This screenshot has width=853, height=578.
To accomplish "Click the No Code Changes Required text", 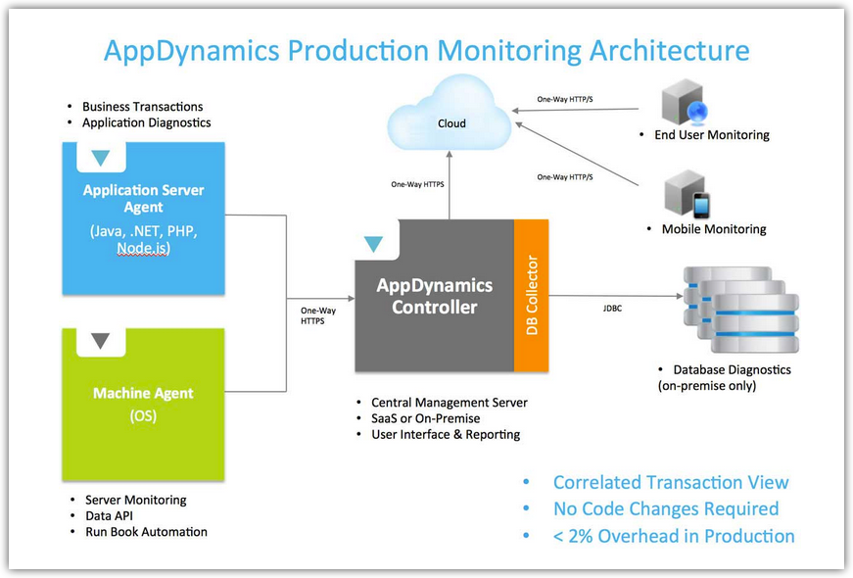I will pyautogui.click(x=665, y=508).
